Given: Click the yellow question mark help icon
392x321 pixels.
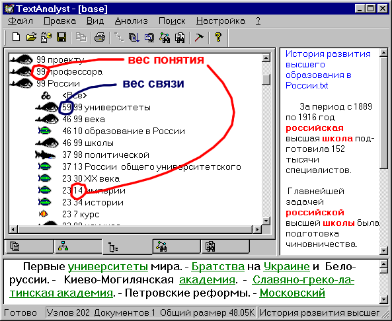Looking at the screenshot, I should 218,38.
